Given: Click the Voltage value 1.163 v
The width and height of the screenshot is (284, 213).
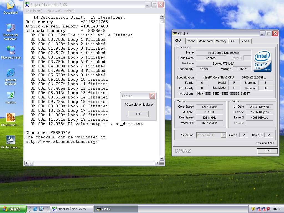Looking at the screenshot, I should pos(242,69).
